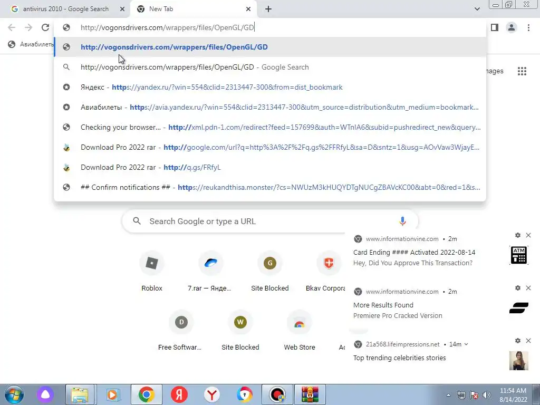Click the back navigation arrow
The height and width of the screenshot is (405, 540).
pyautogui.click(x=12, y=27)
